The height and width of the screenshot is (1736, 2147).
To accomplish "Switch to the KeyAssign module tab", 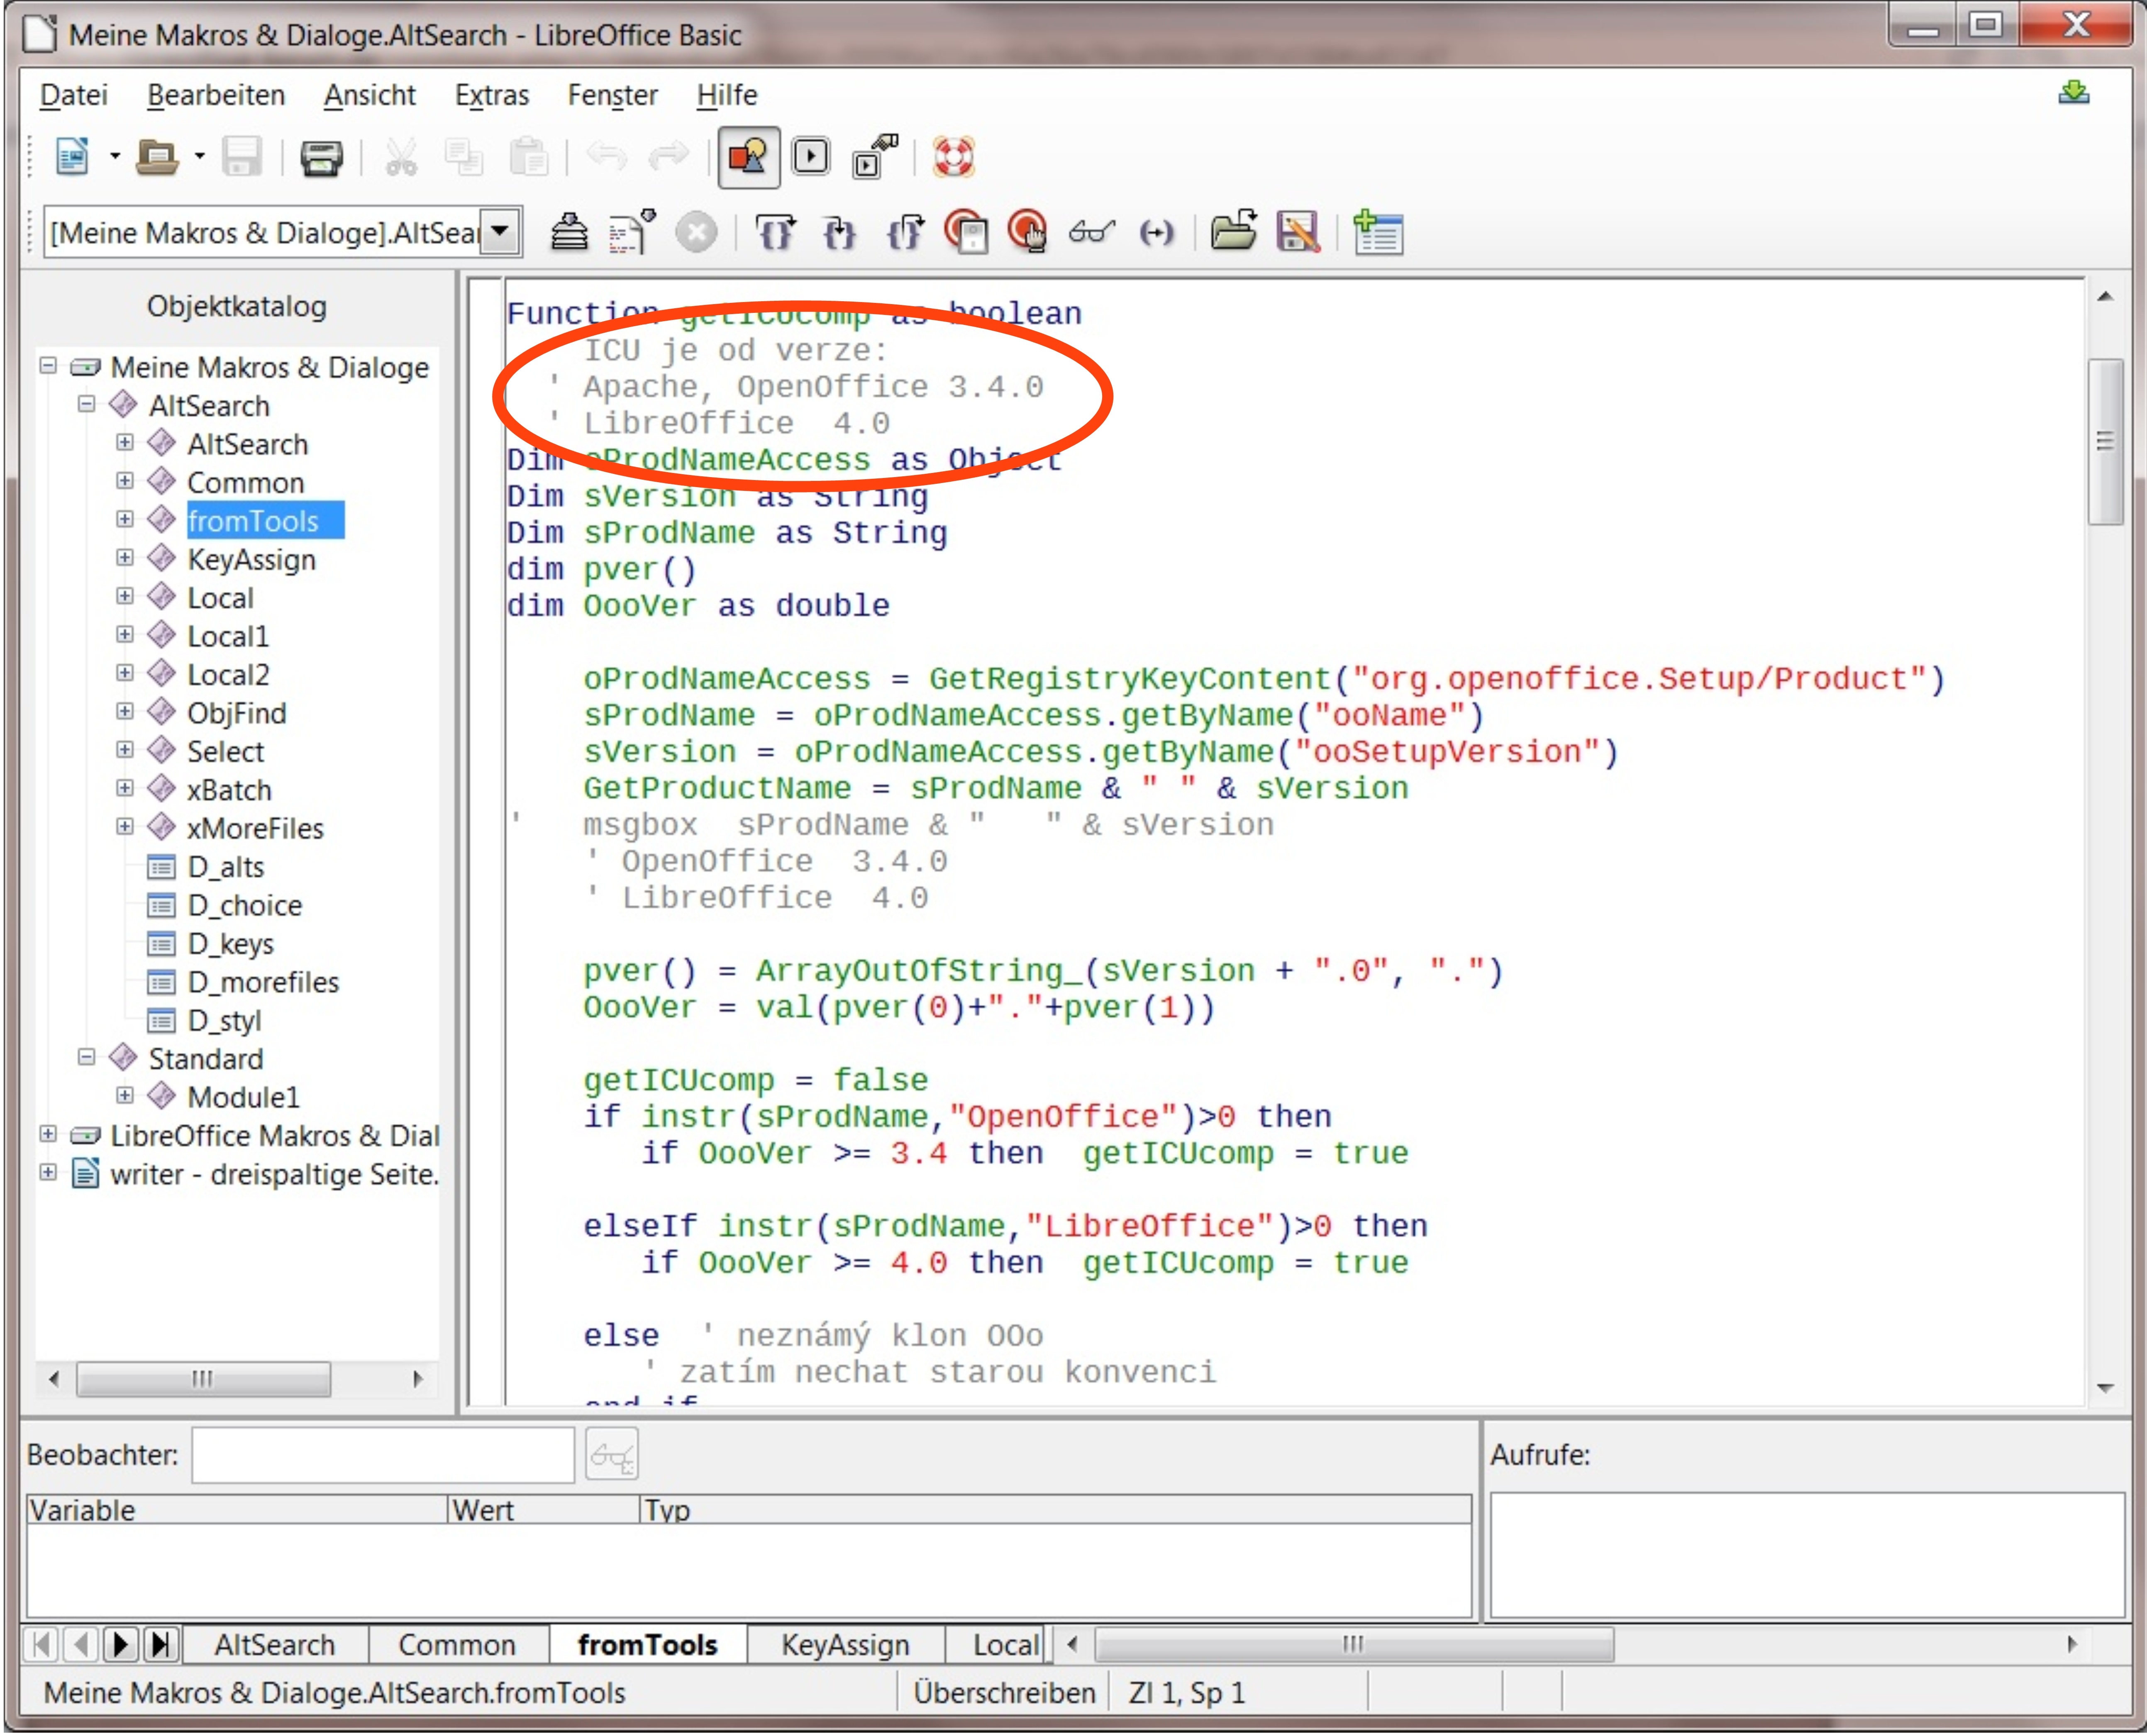I will pyautogui.click(x=846, y=1645).
